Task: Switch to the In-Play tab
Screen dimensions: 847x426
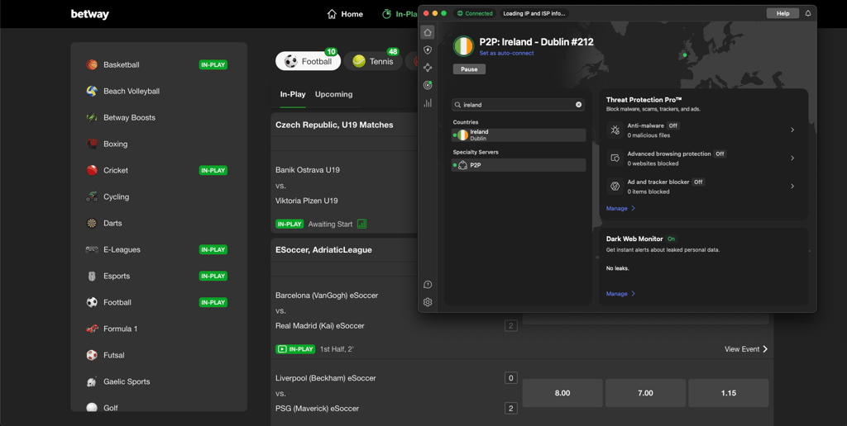Action: tap(293, 94)
